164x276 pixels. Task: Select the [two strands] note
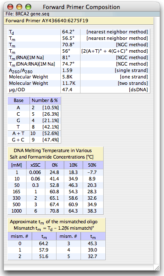tap(133, 83)
